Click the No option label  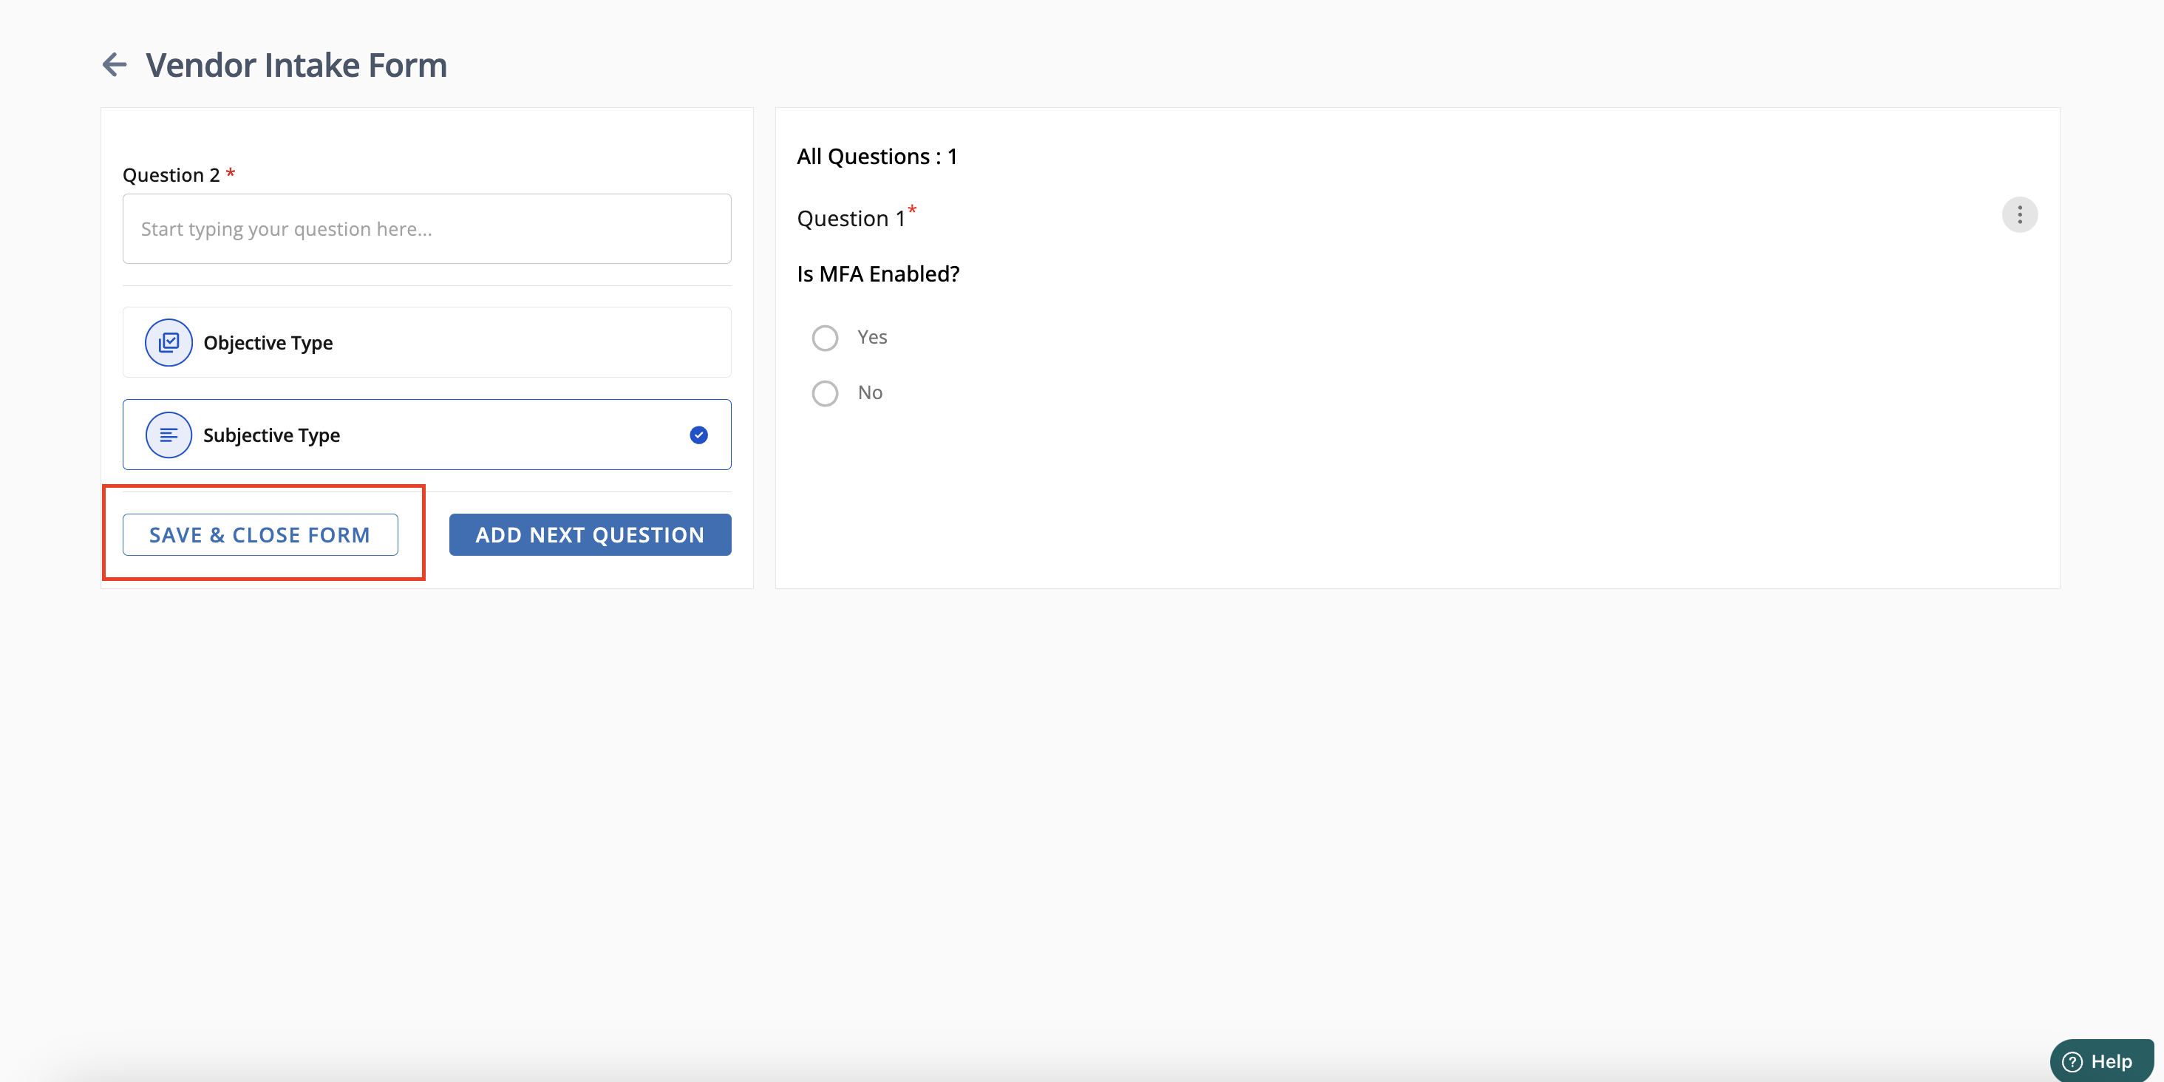pyautogui.click(x=871, y=392)
